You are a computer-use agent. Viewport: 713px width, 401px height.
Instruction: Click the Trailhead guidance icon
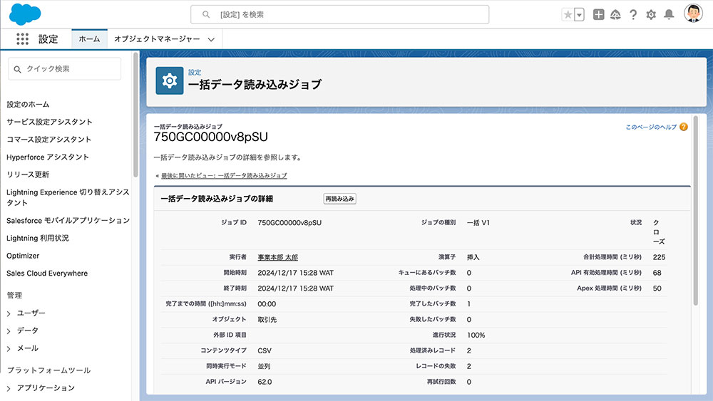[616, 14]
